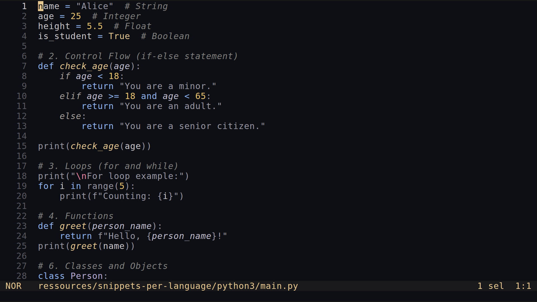
Task: Click the print(check_age(age)) call on line 15
Action: pos(95,146)
